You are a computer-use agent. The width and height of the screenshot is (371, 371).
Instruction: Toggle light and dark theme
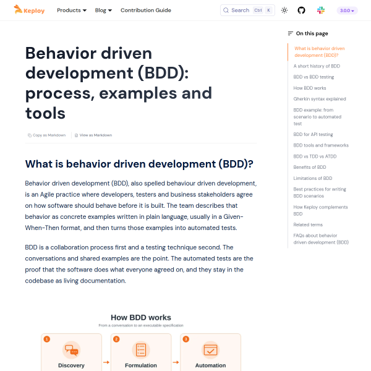[x=284, y=10]
